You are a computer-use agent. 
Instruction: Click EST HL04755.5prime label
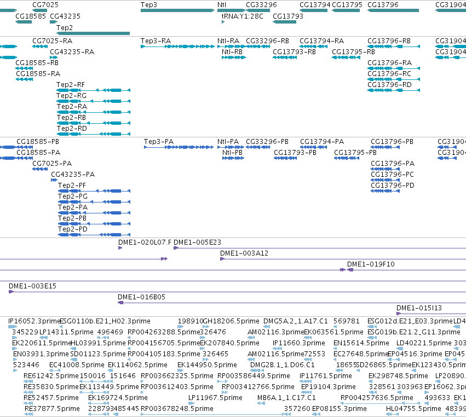point(413,409)
